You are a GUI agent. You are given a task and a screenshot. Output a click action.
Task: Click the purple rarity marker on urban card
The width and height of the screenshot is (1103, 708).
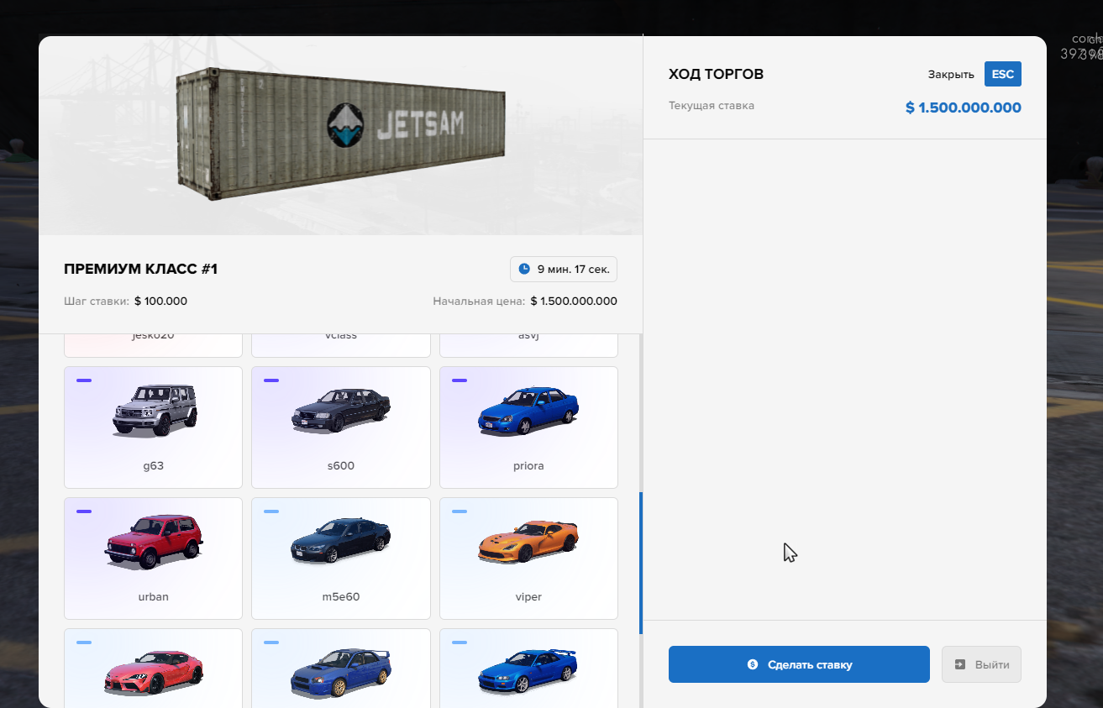click(x=84, y=511)
